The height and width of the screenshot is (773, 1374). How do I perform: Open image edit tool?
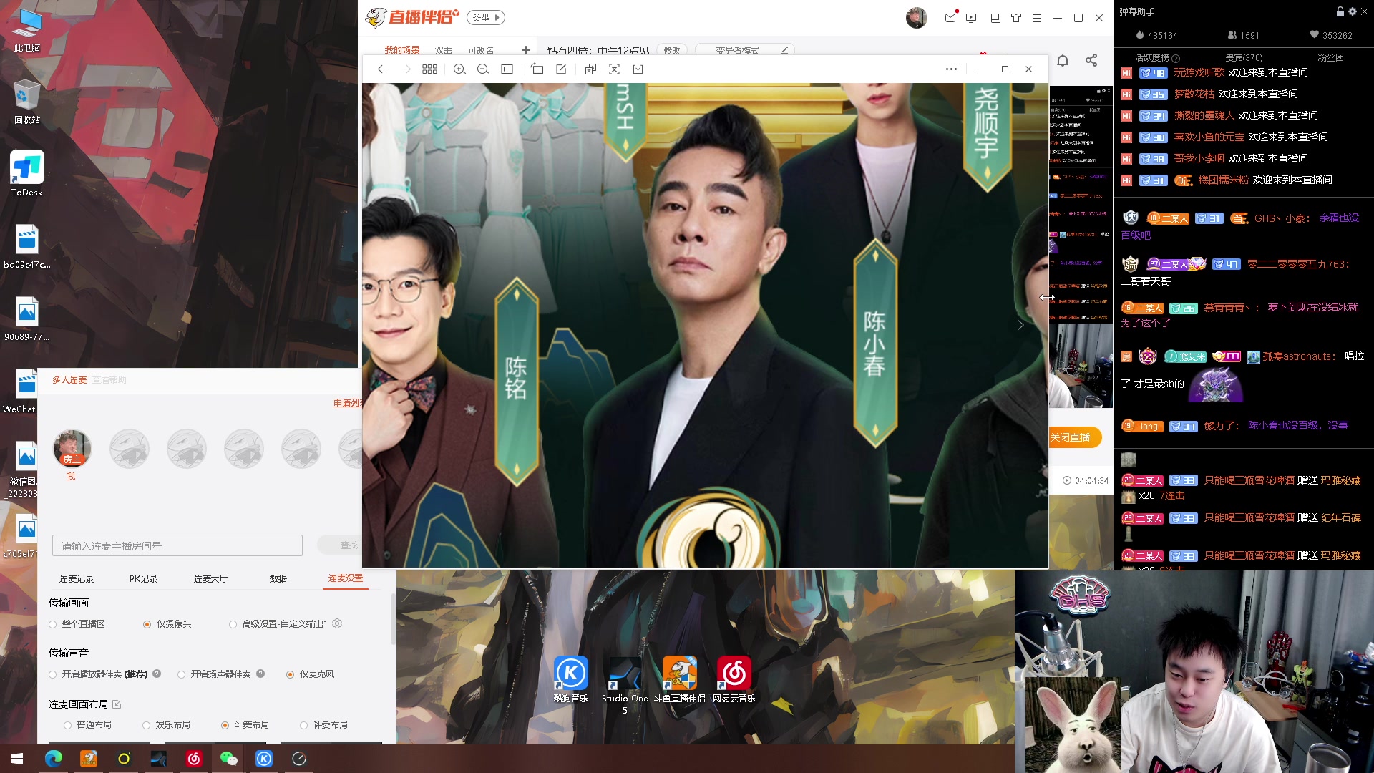click(561, 69)
